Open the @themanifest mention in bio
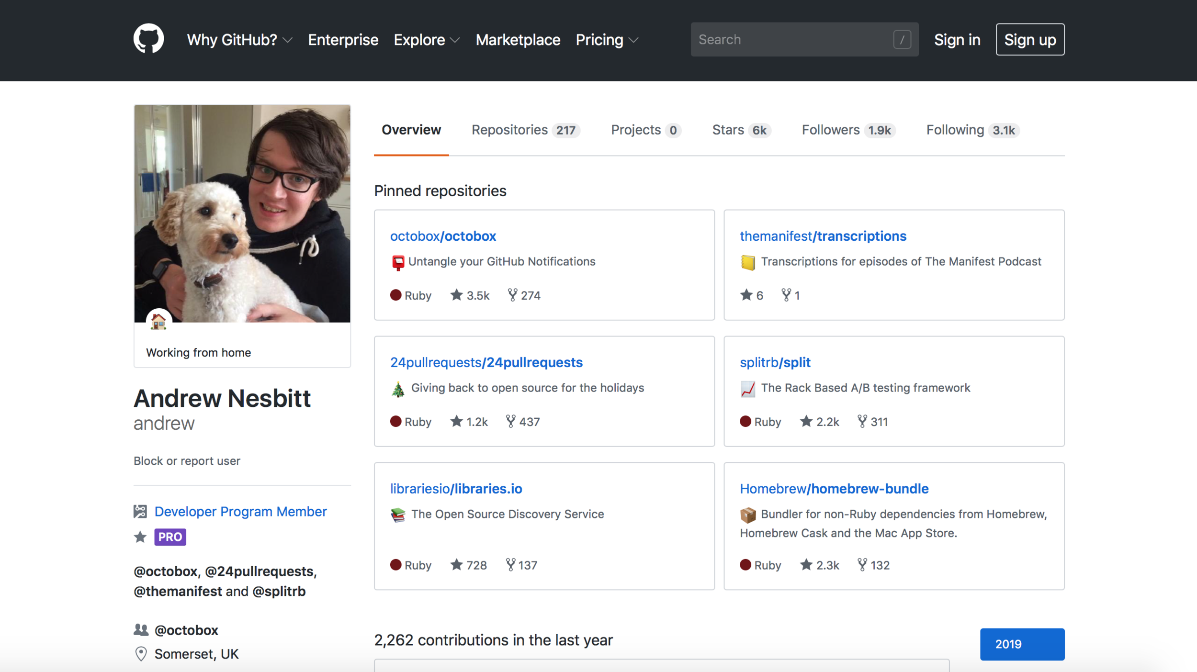Viewport: 1197px width, 672px height. tap(178, 592)
